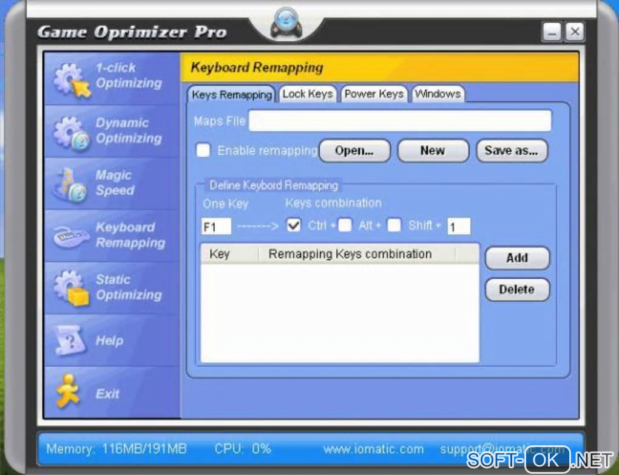Screen dimensions: 619x475
Task: Close the Game Optimizer Pro window
Action: tap(575, 32)
